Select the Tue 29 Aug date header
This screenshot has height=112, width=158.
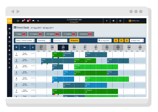click(63, 47)
